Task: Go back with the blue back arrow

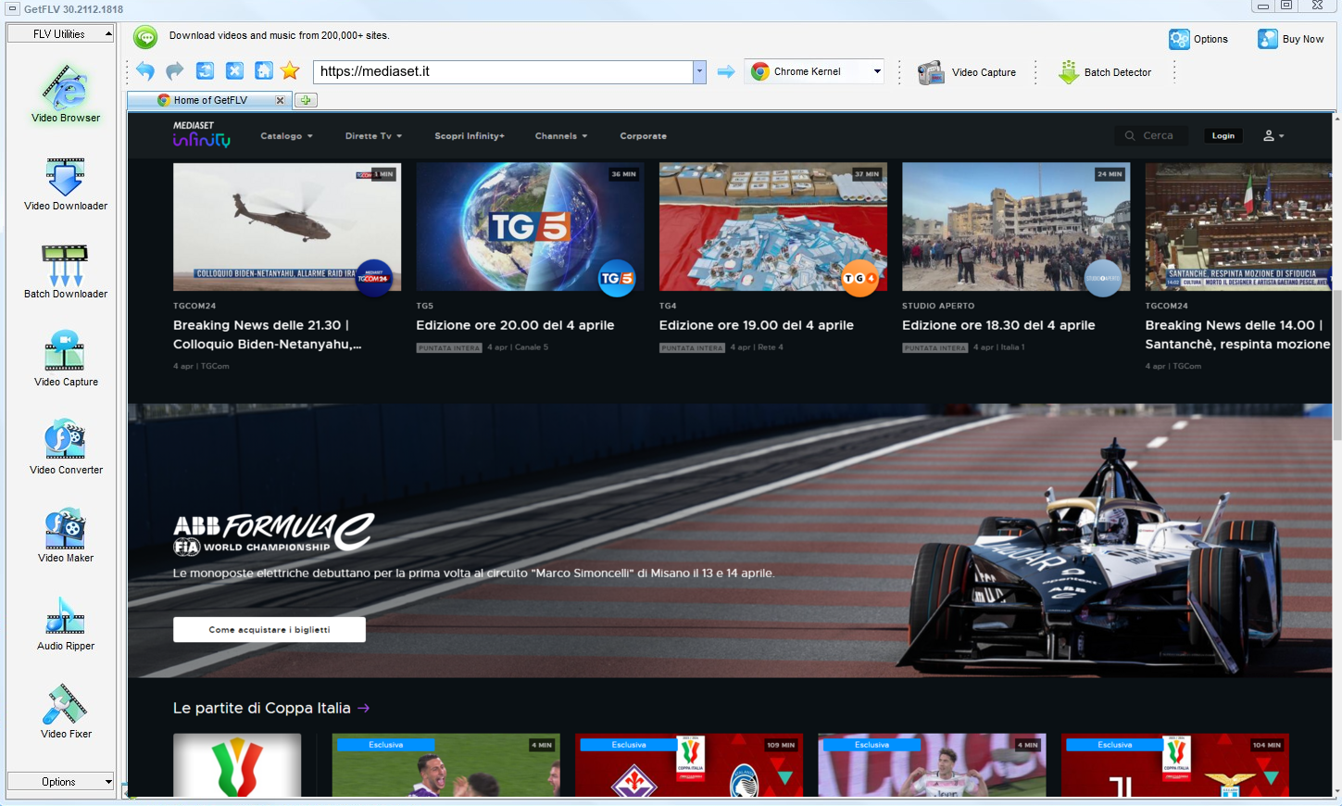Action: [145, 71]
